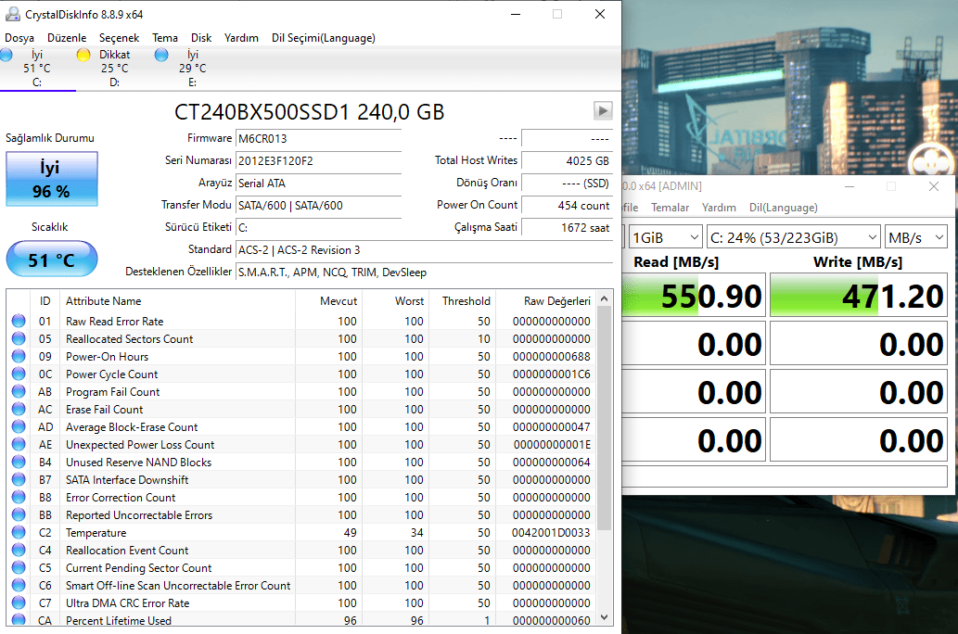Open the Dosya menu
This screenshot has width=958, height=634.
19,38
